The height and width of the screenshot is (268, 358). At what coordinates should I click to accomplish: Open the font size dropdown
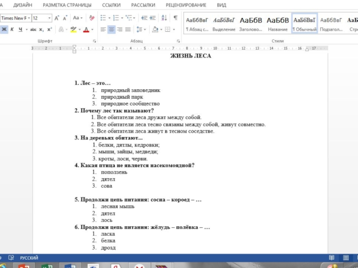click(50, 18)
